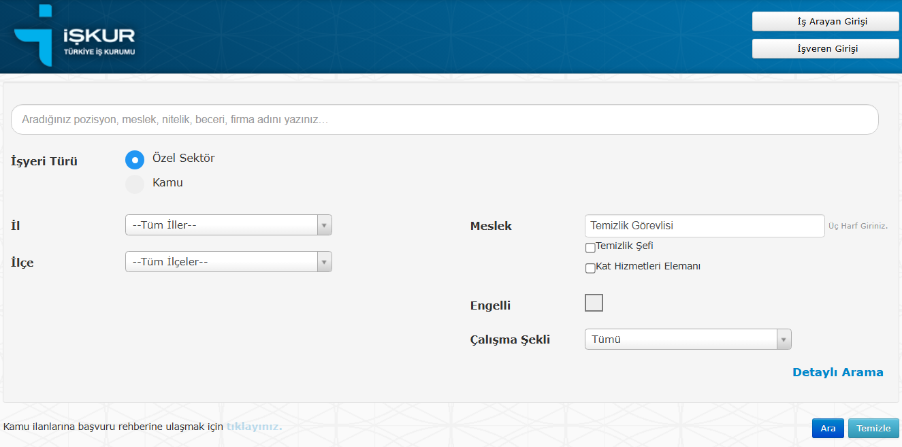Focus the main job search field

point(444,120)
